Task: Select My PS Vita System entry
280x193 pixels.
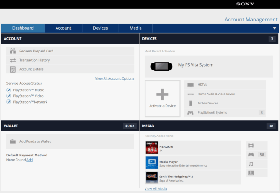Action: pos(208,66)
